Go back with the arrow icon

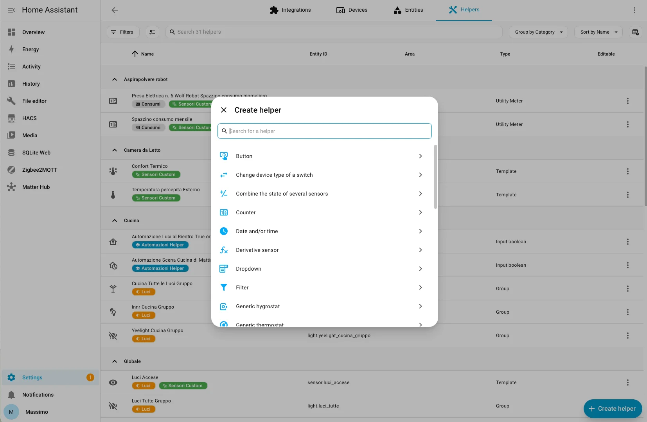coord(115,10)
